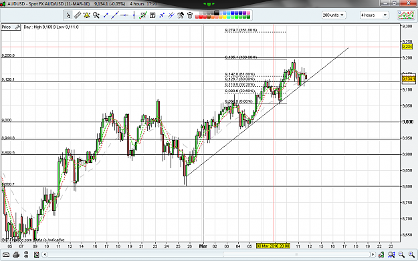Click the Day High Low info text
418x261 pixels.
coord(51,27)
